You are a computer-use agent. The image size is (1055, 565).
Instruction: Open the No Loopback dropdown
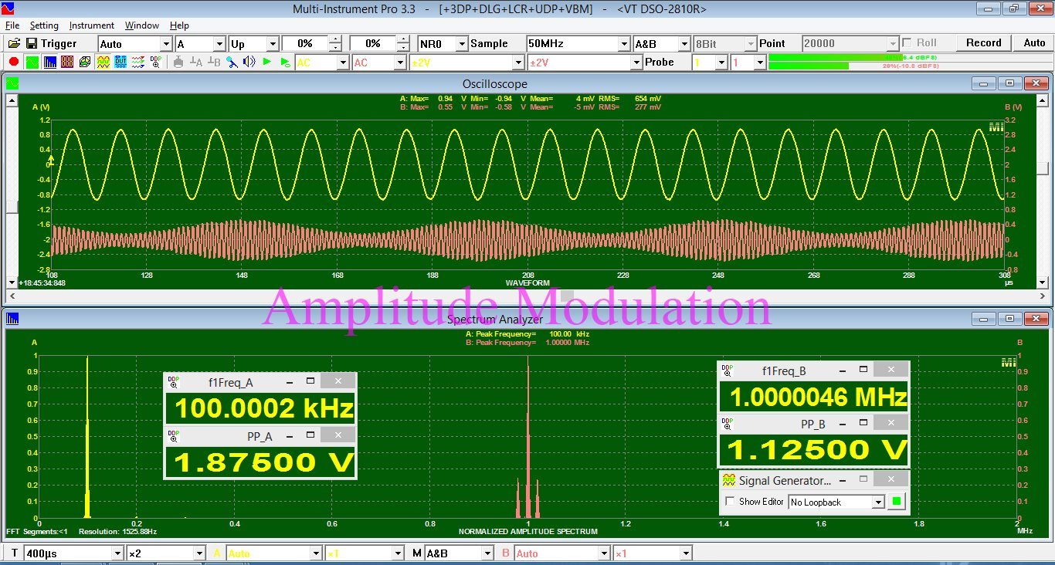click(877, 502)
